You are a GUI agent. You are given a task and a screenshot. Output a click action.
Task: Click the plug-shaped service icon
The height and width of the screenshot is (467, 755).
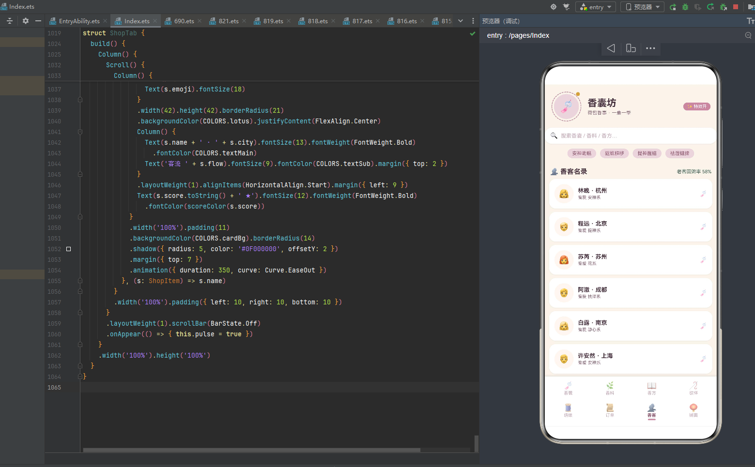[x=566, y=7]
